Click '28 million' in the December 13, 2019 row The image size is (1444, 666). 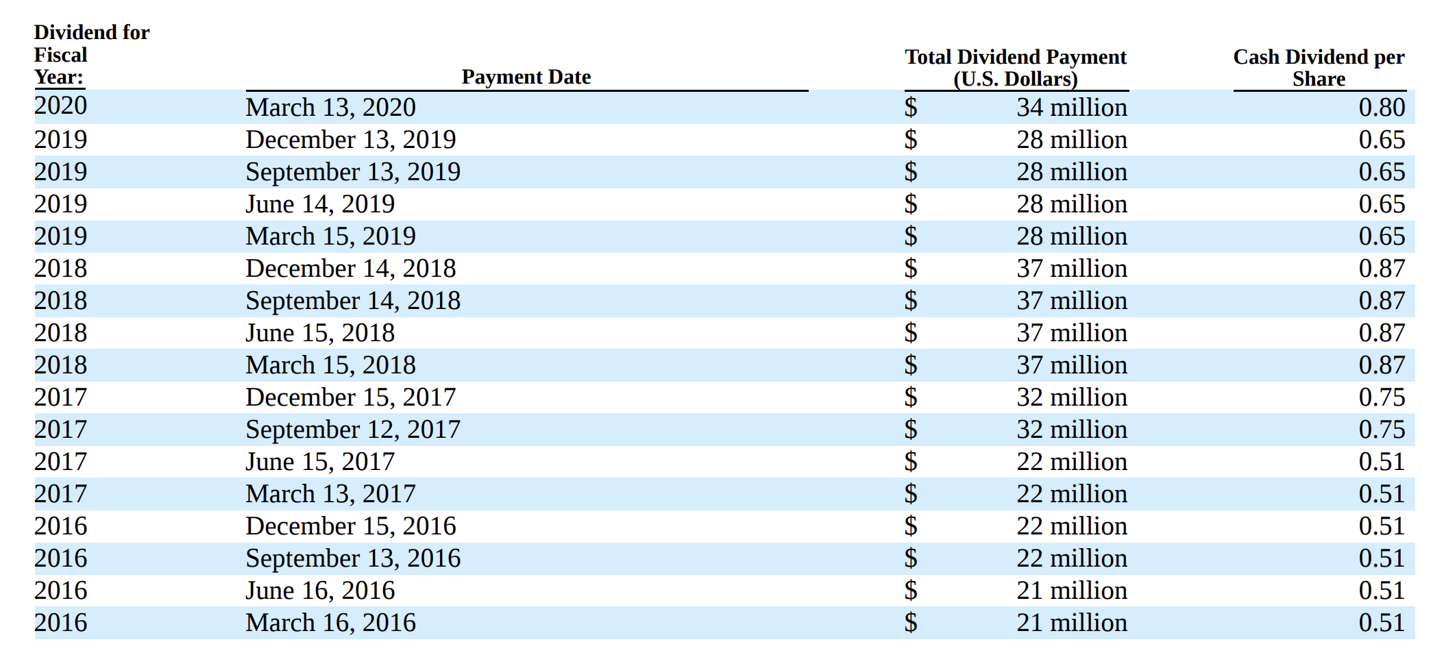[1072, 140]
